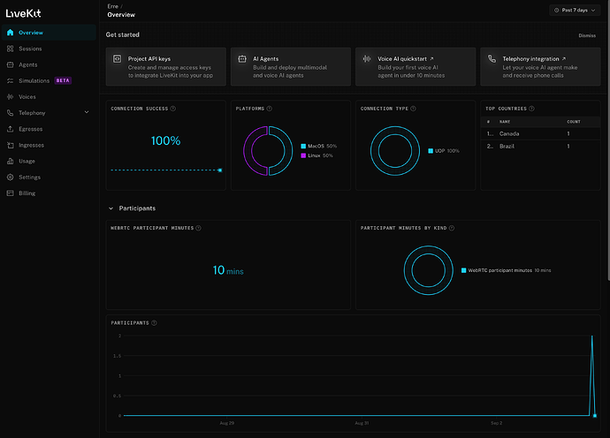This screenshot has height=438, width=610.
Task: Click the Ingresses icon in sidebar
Action: (x=10, y=145)
